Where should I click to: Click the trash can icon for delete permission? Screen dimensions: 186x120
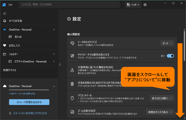coord(72,84)
